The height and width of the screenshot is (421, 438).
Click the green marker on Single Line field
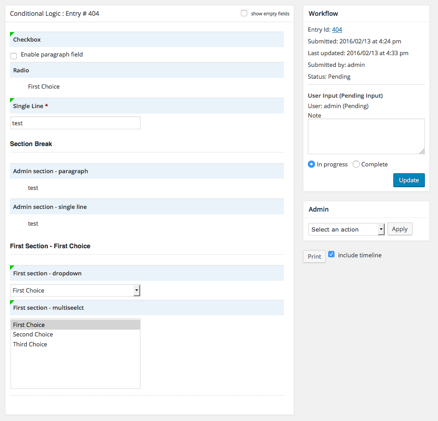click(x=11, y=99)
